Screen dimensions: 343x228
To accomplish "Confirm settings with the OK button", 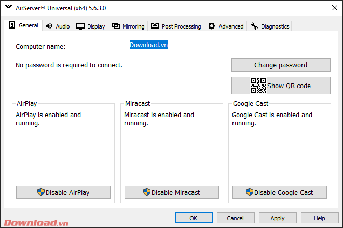I will coord(193,218).
